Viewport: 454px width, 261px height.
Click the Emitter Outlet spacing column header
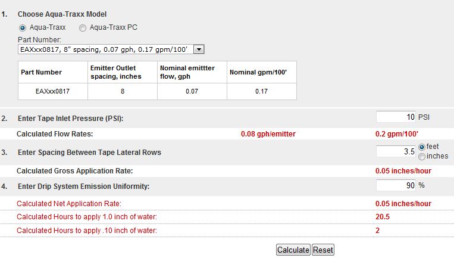point(123,72)
